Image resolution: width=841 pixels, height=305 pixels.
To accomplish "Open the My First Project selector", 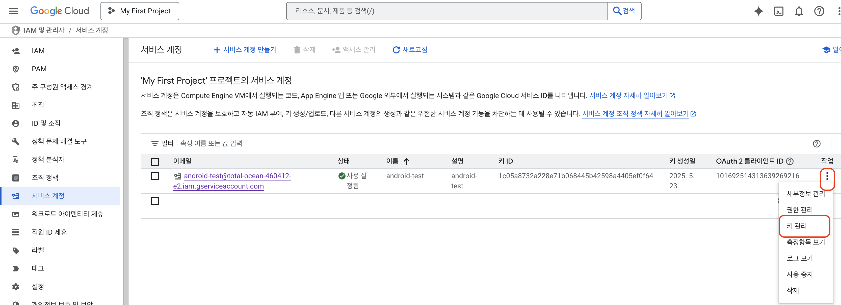I will tap(140, 11).
